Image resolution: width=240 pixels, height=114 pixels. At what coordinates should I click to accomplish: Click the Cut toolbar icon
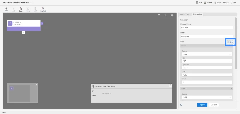14,10
